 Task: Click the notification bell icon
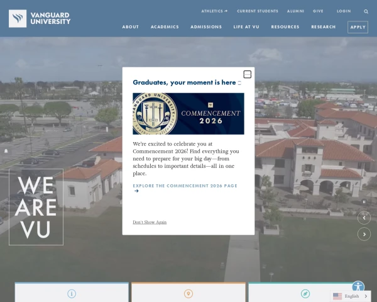tap(6, 151)
